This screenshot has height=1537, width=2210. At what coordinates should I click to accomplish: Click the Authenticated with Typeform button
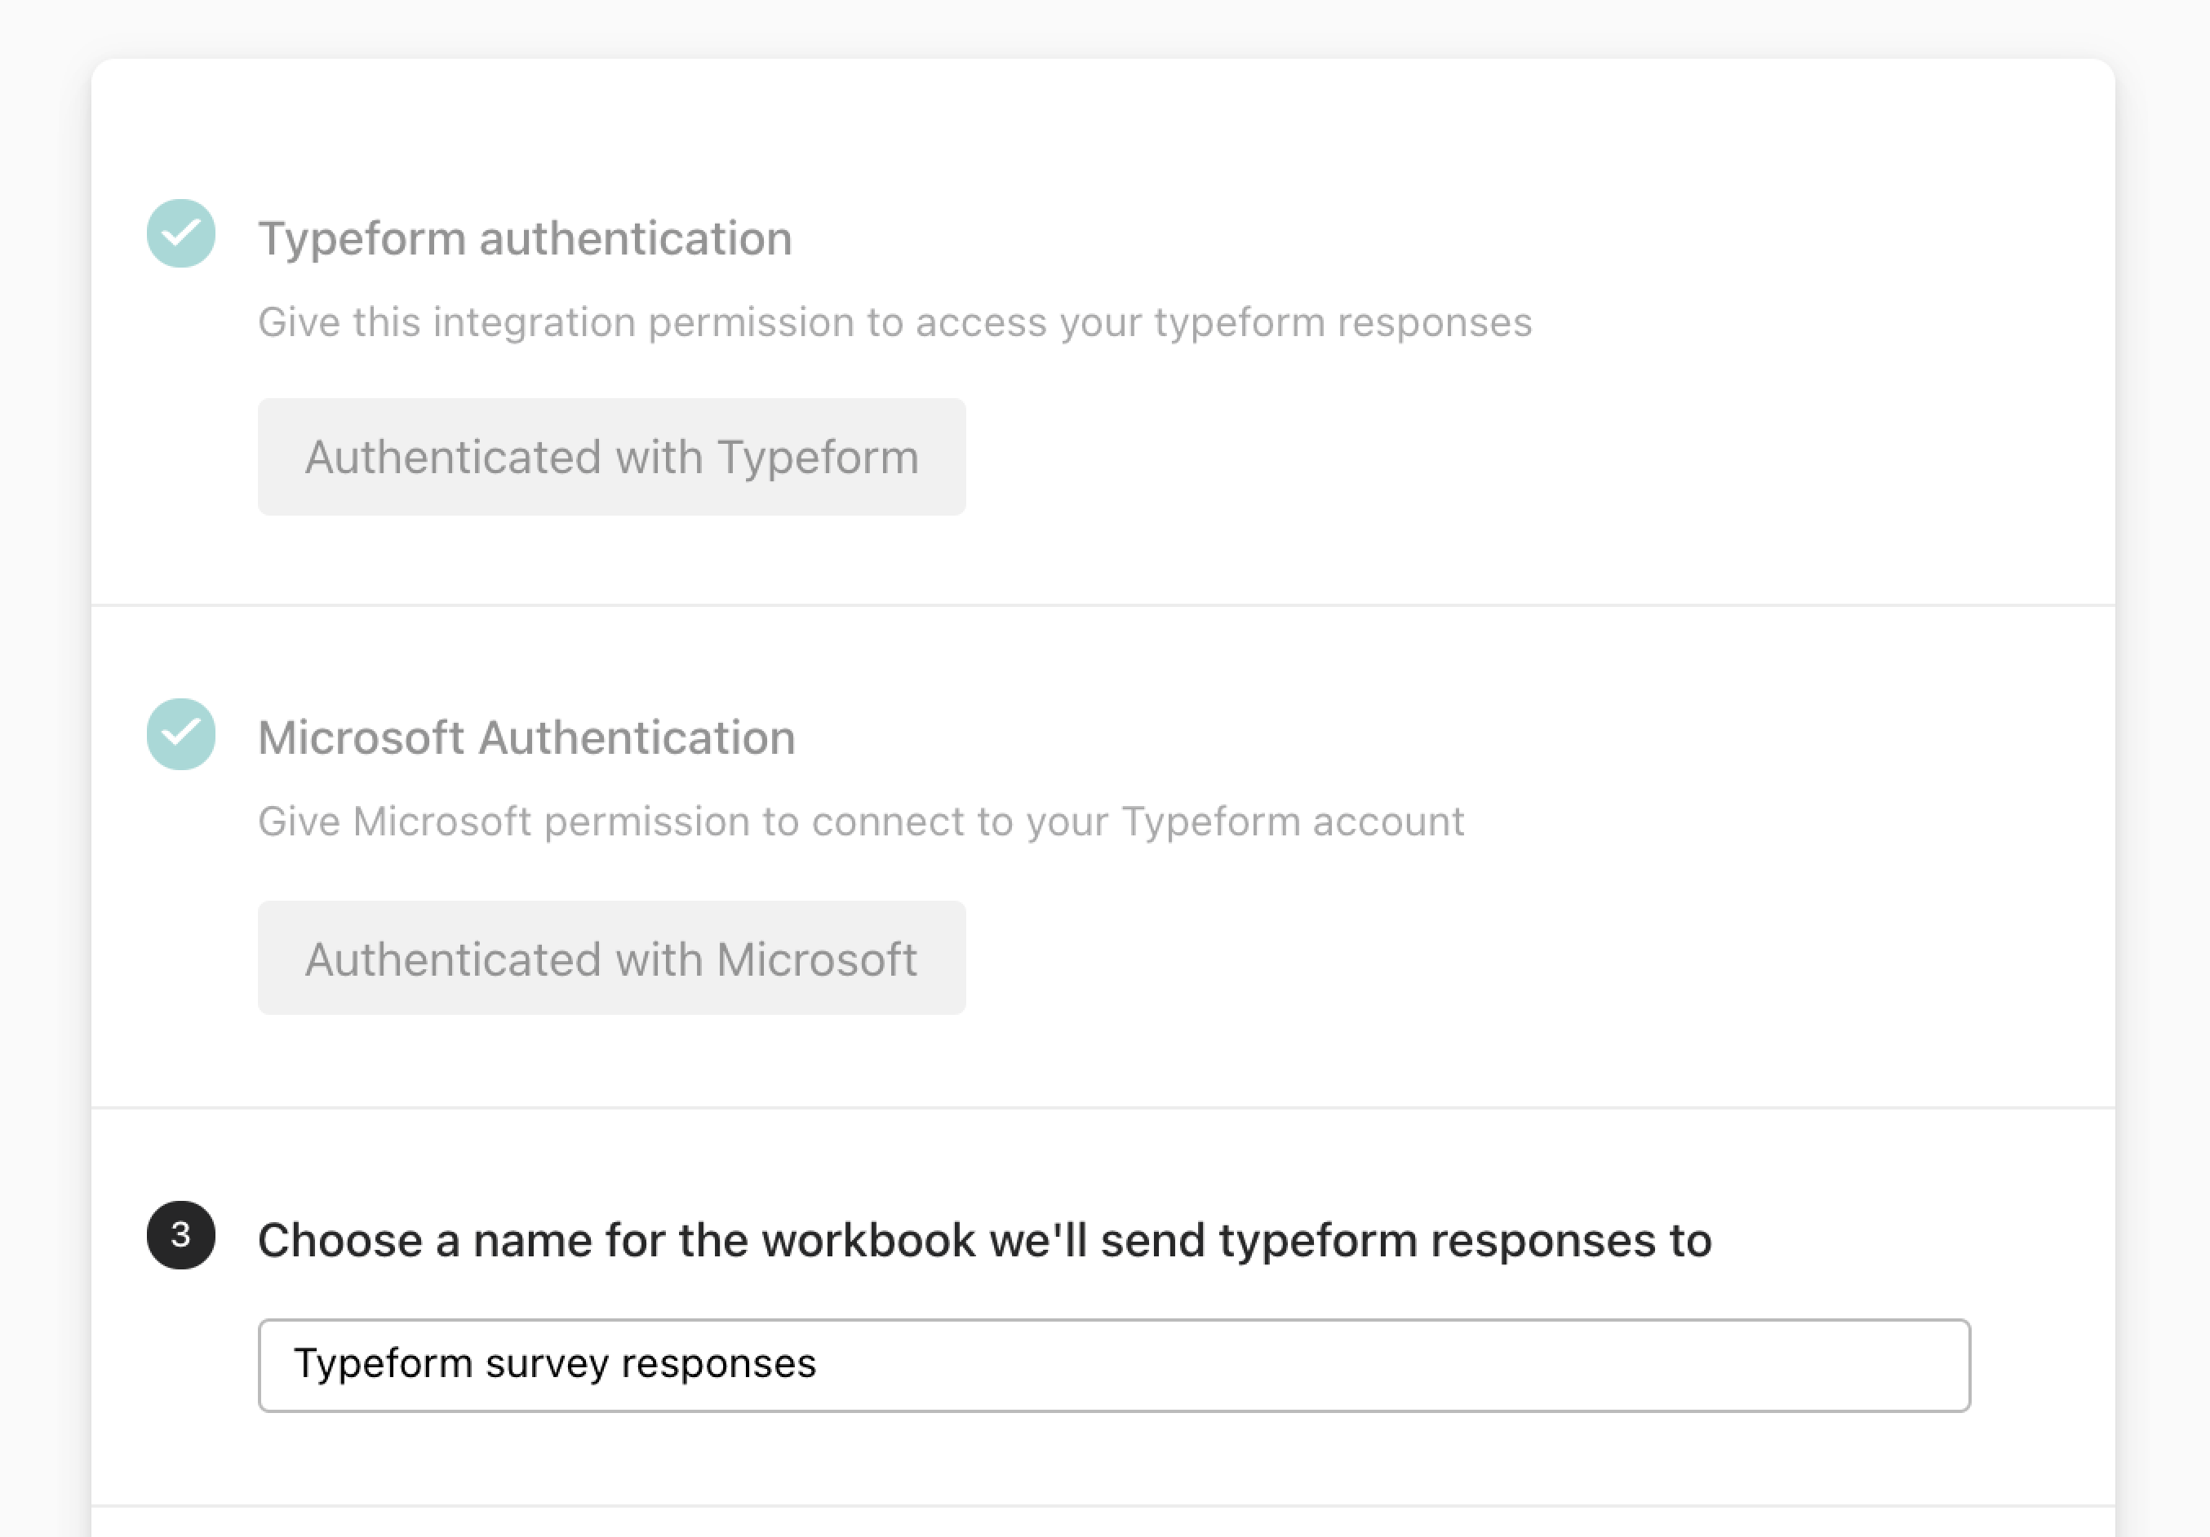click(x=611, y=457)
